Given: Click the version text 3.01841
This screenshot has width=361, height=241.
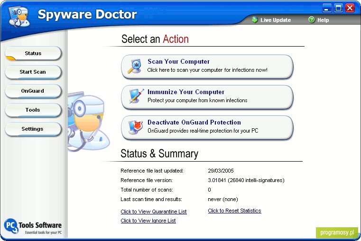Looking at the screenshot, I should (x=217, y=180).
